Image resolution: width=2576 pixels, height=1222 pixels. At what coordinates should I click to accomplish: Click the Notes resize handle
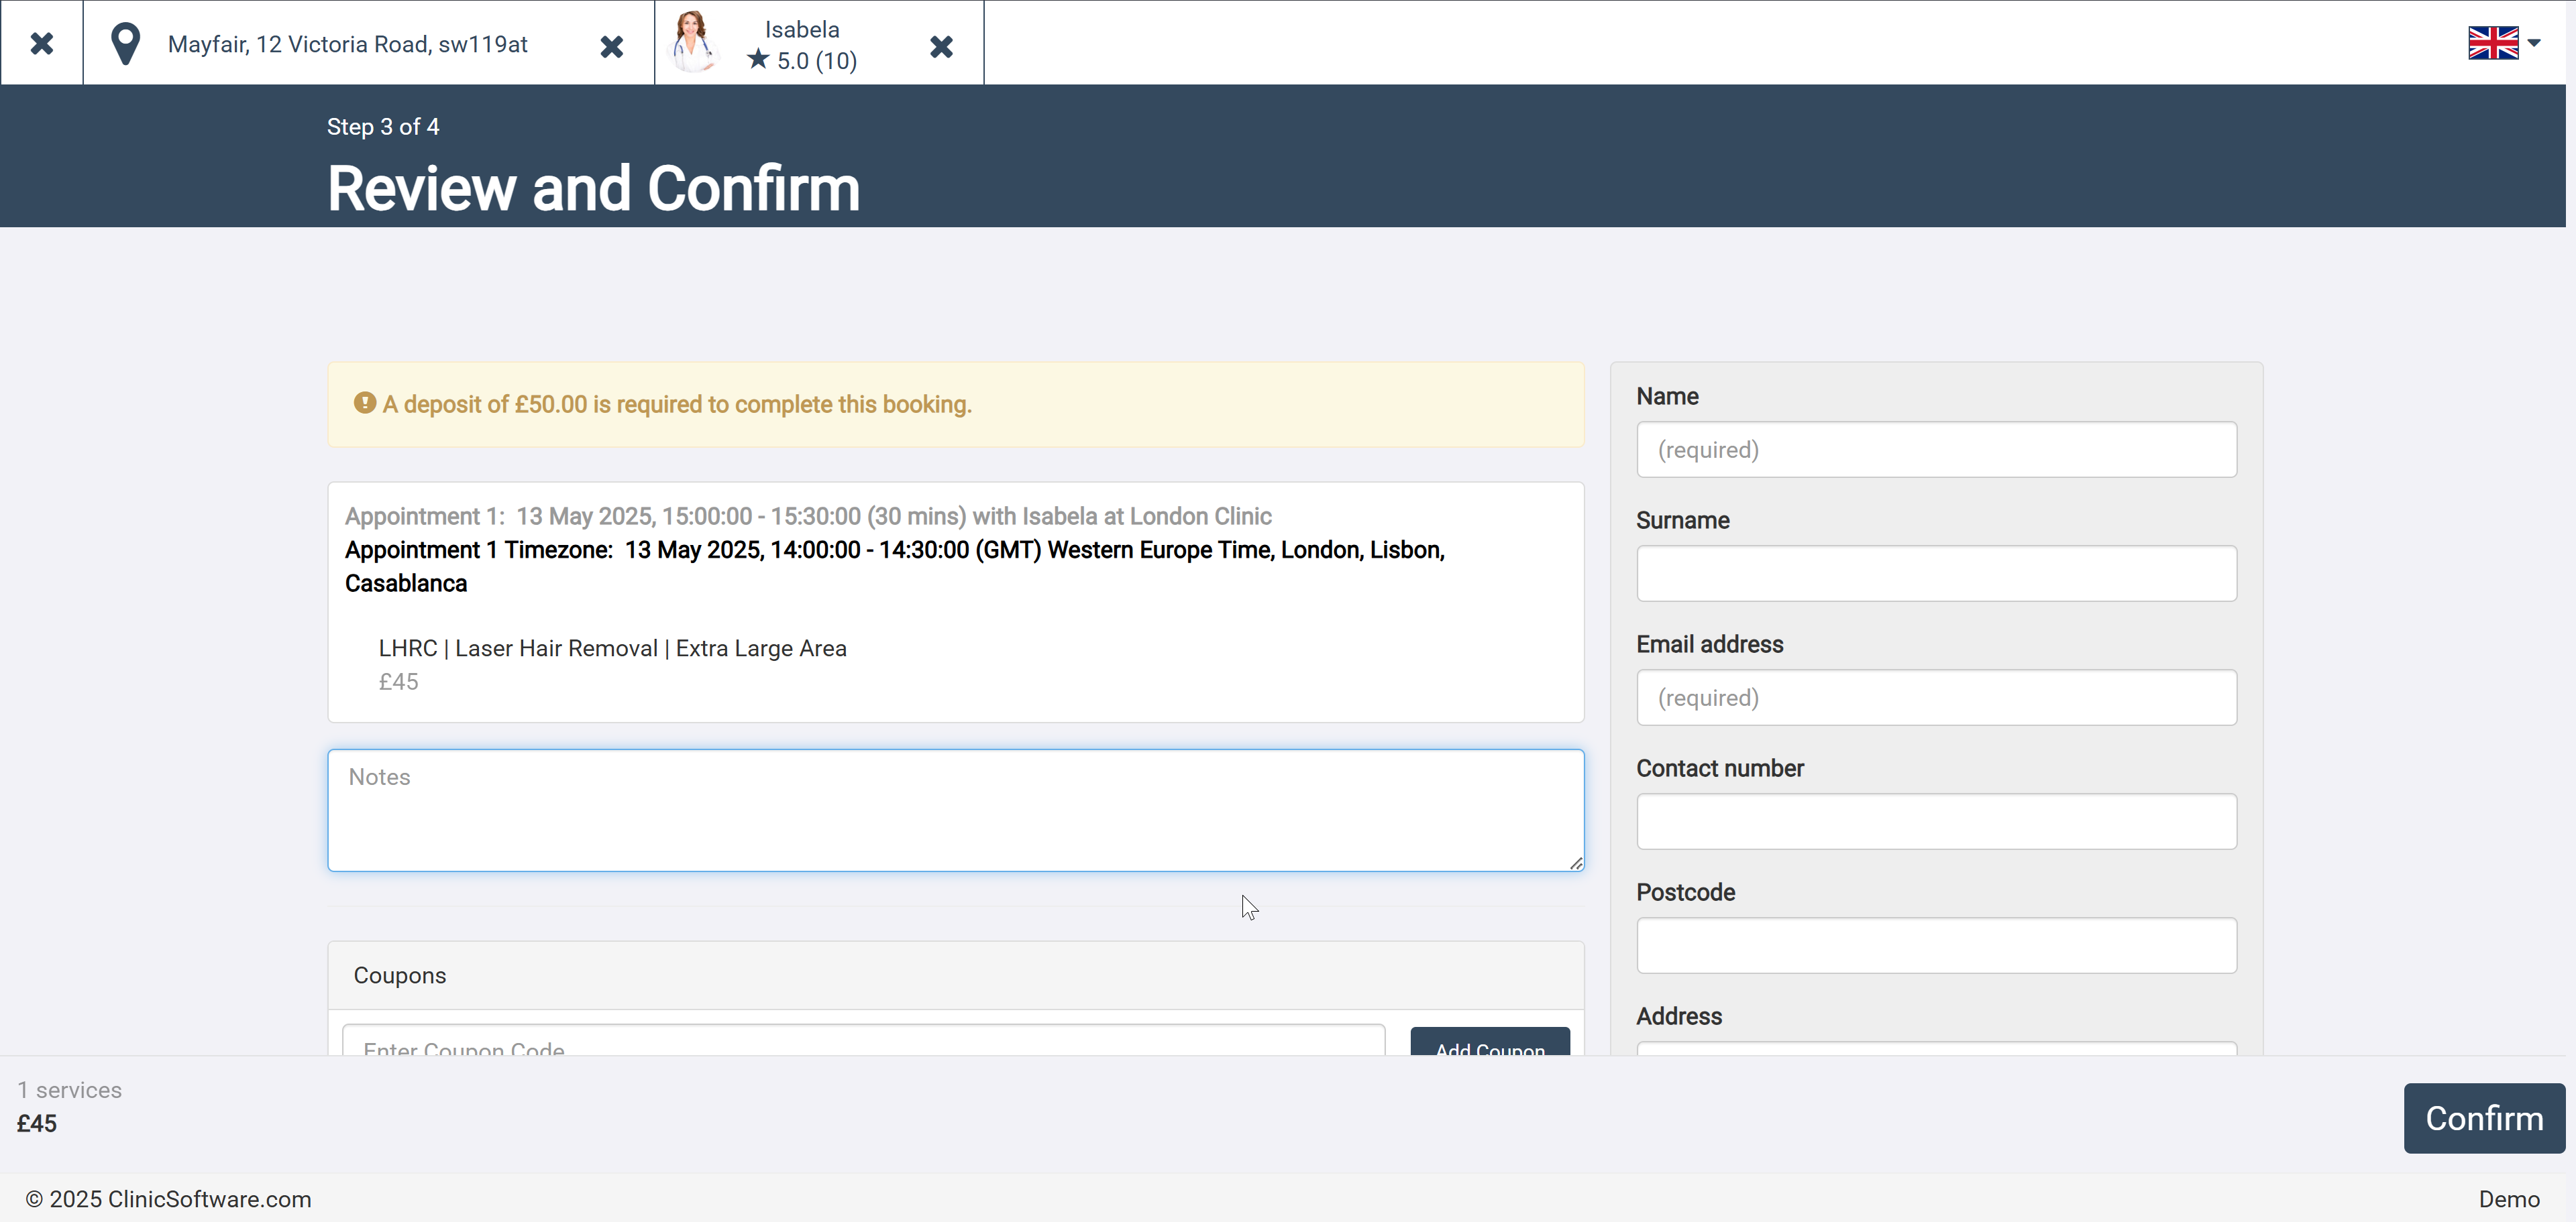pos(1576,863)
